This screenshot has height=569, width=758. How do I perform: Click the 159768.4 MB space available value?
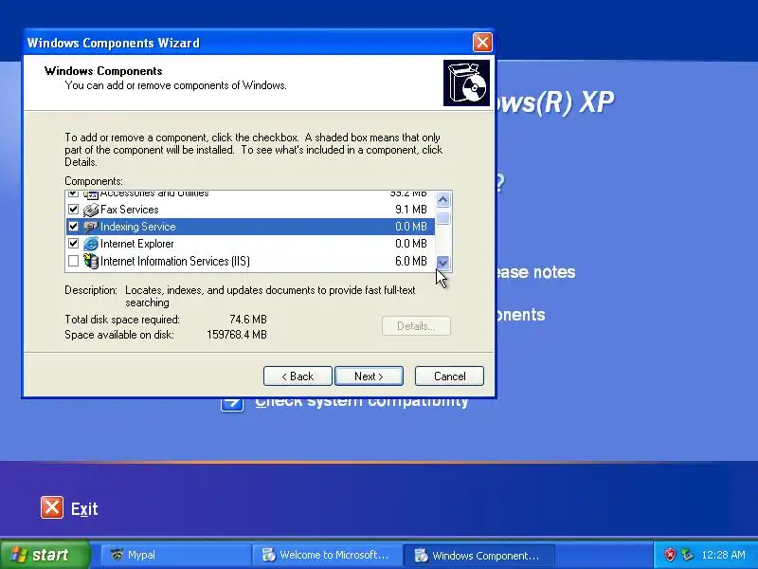click(237, 335)
